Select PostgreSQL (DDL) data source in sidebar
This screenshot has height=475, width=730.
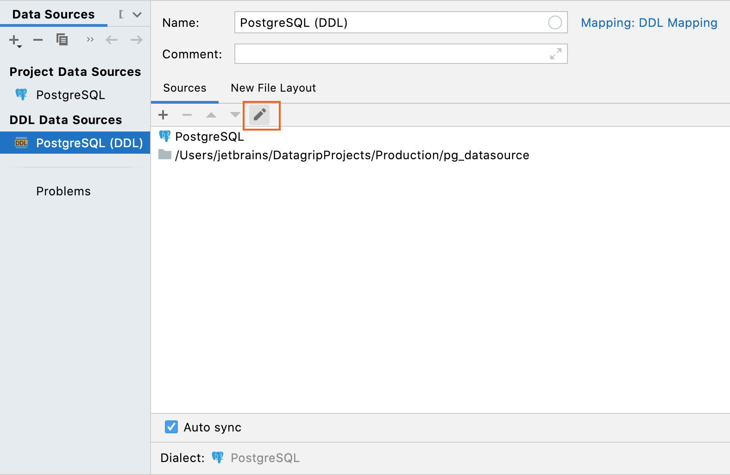click(x=75, y=143)
